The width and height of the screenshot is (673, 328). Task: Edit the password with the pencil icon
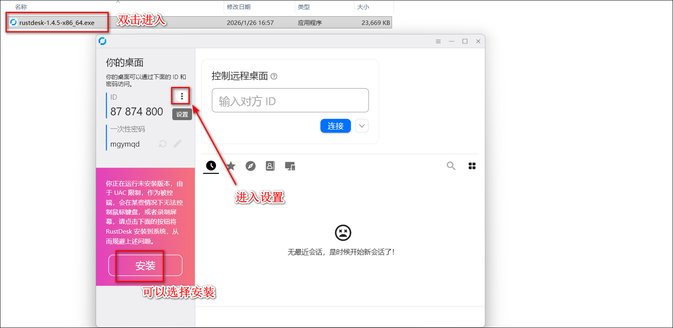[177, 144]
